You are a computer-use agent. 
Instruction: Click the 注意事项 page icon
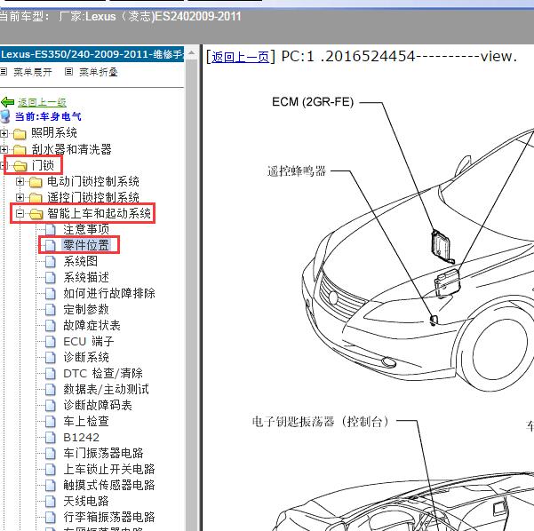point(51,229)
